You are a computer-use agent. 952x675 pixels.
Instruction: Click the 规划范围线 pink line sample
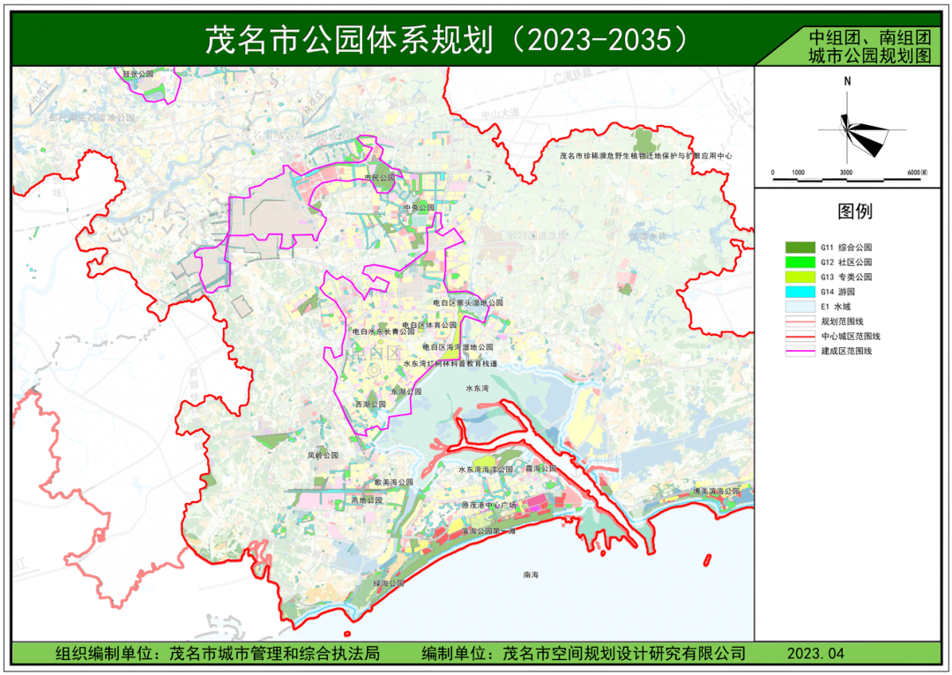800,321
